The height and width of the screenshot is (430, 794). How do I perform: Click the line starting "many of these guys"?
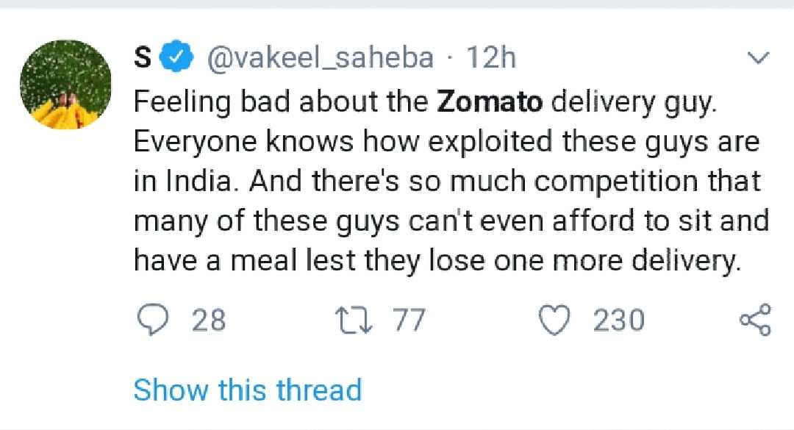click(451, 221)
